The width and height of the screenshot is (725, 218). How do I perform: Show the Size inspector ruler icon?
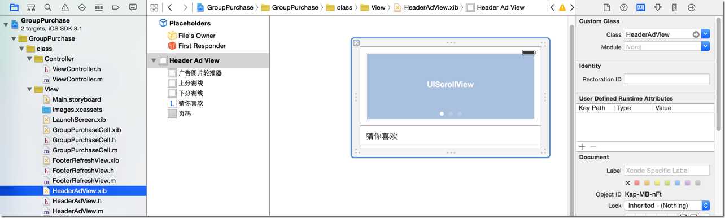[675, 7]
